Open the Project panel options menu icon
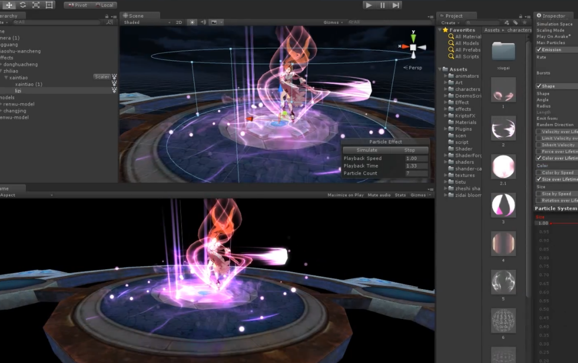Screen dimensions: 578x363 pos(528,16)
